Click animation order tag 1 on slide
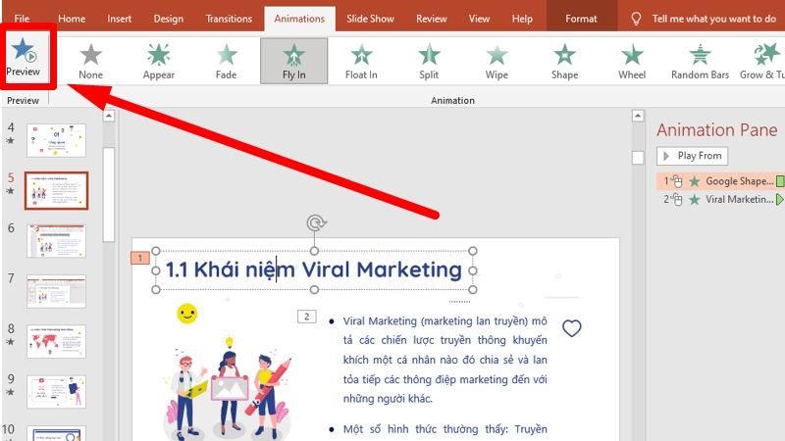The width and height of the screenshot is (785, 441). coord(140,258)
